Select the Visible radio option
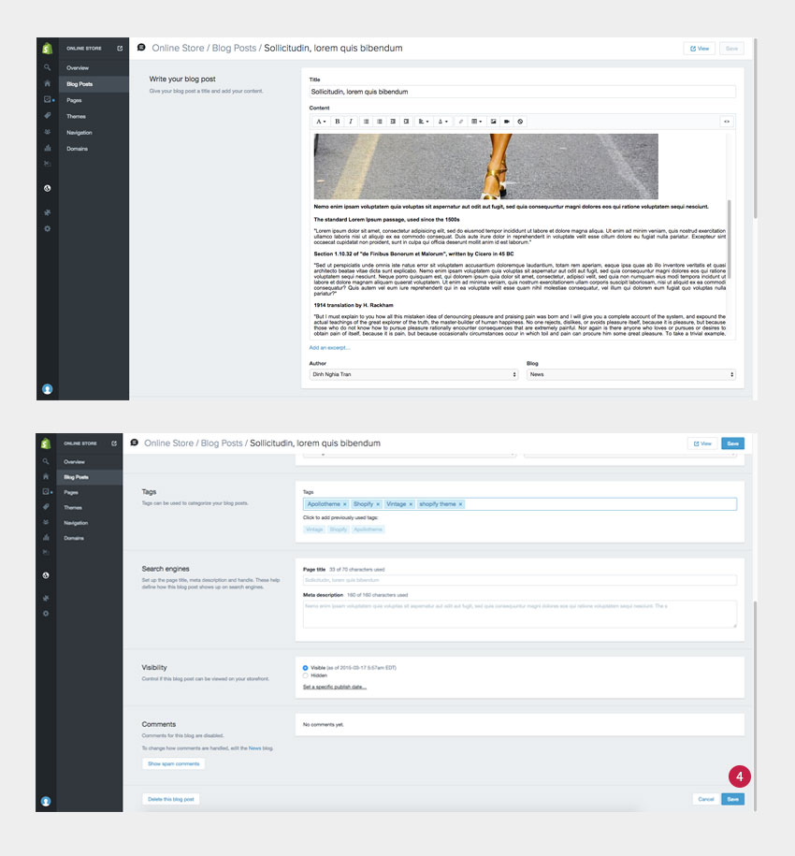The image size is (795, 856). point(306,667)
